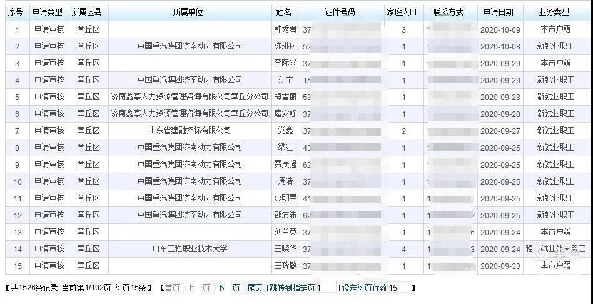Click the date 2020-09-27 in row 7
This screenshot has width=593, height=304.
(500, 131)
